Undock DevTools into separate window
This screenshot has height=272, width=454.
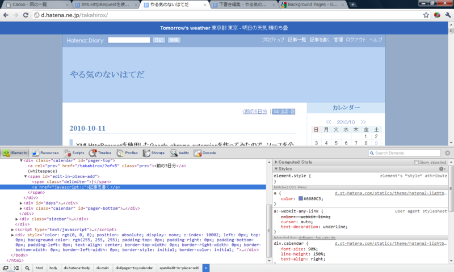click(6, 268)
